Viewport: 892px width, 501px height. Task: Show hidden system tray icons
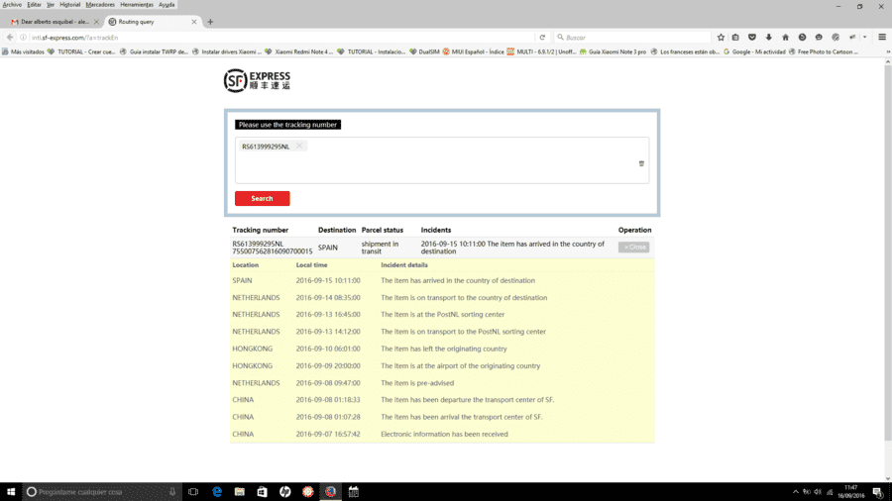click(x=795, y=492)
